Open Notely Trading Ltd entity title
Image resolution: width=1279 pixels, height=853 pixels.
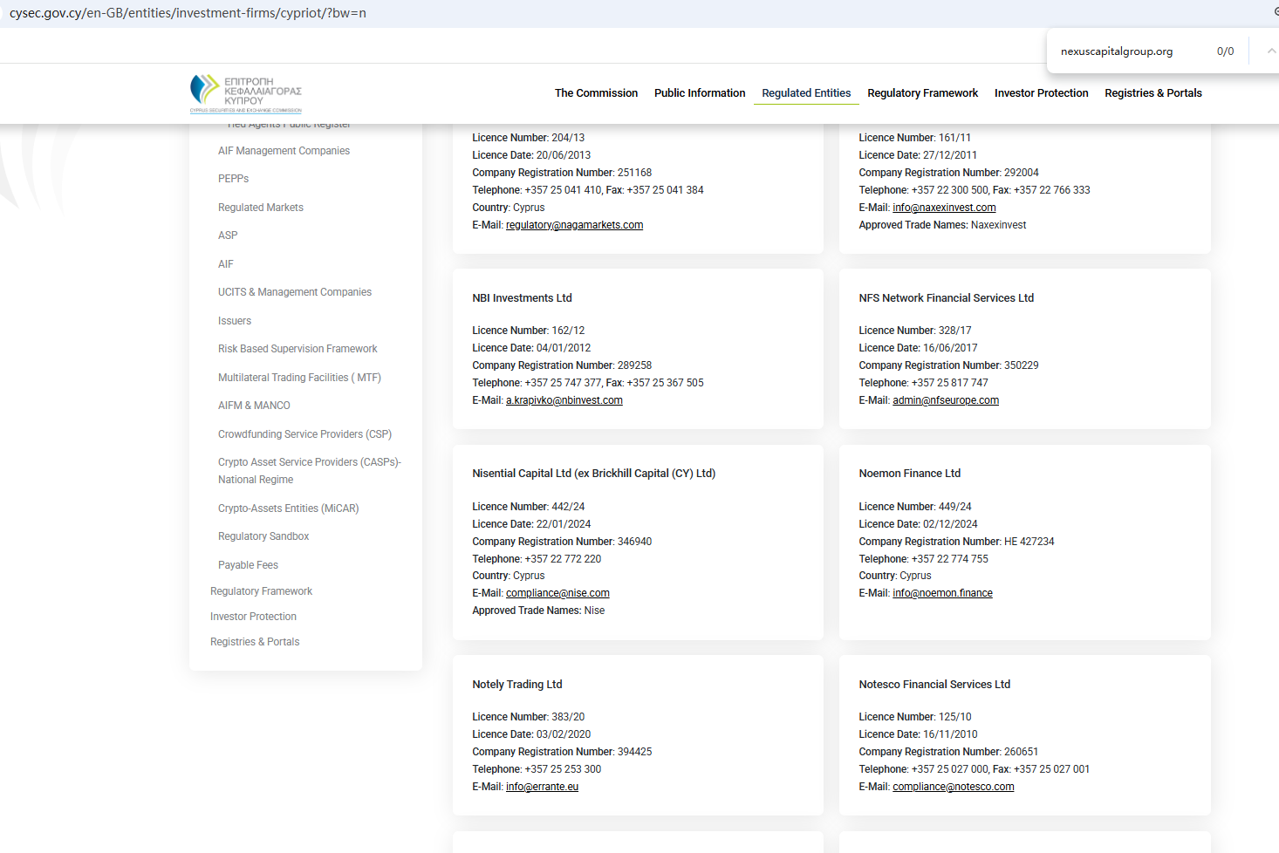point(516,685)
